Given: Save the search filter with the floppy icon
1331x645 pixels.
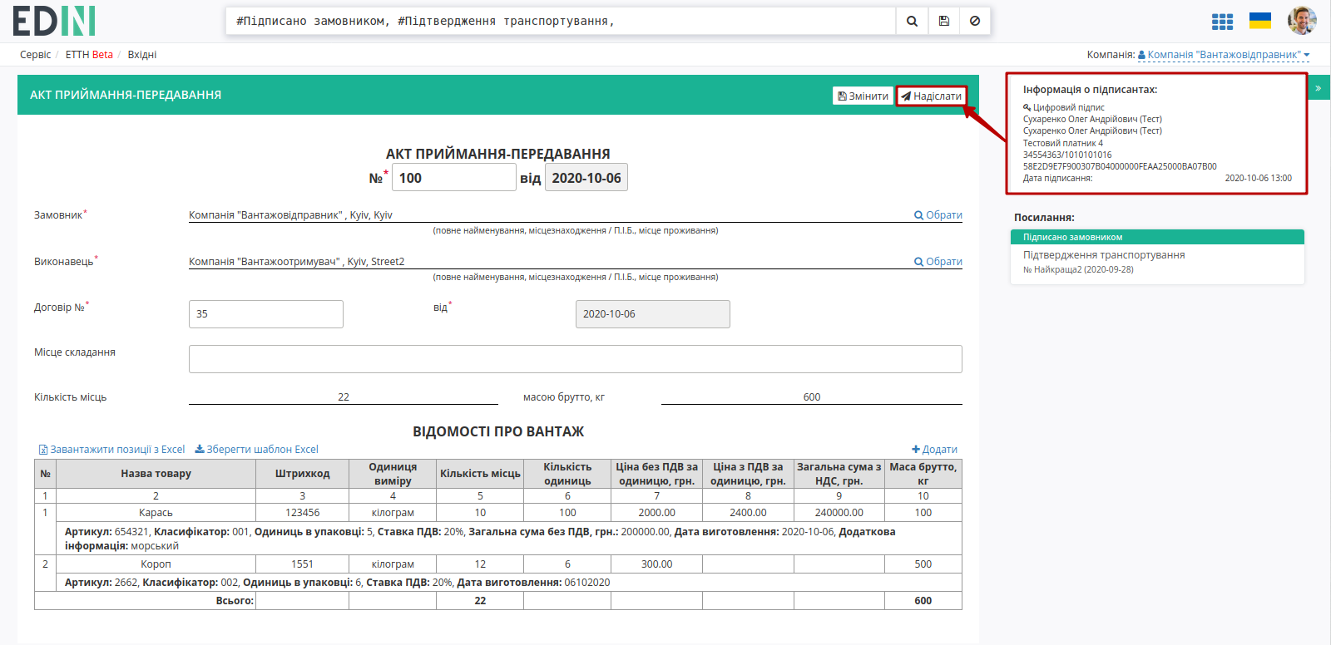Looking at the screenshot, I should coord(944,22).
